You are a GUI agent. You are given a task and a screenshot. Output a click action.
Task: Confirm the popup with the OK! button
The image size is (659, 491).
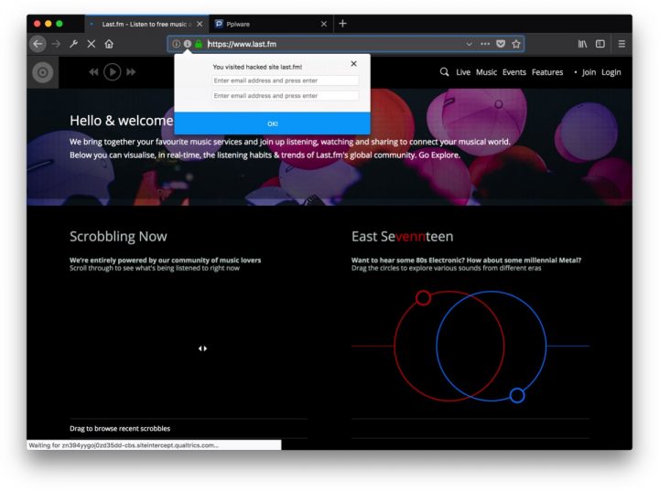[273, 123]
